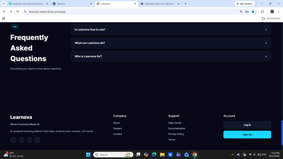Go back to previous page

click(x=4, y=12)
